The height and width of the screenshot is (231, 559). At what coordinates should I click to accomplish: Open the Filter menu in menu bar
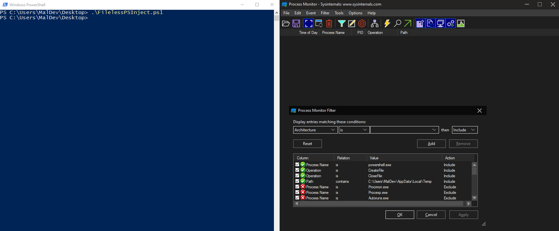click(325, 13)
